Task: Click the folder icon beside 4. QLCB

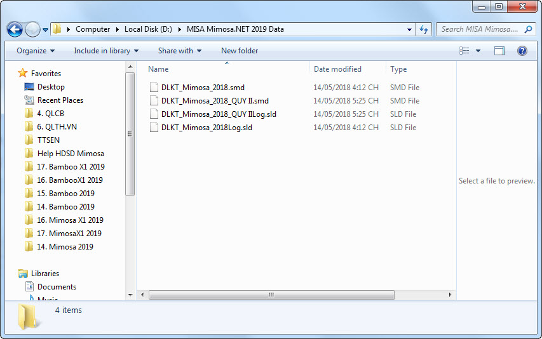Action: (x=29, y=113)
